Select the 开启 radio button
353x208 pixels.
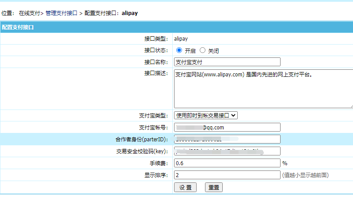click(x=179, y=50)
